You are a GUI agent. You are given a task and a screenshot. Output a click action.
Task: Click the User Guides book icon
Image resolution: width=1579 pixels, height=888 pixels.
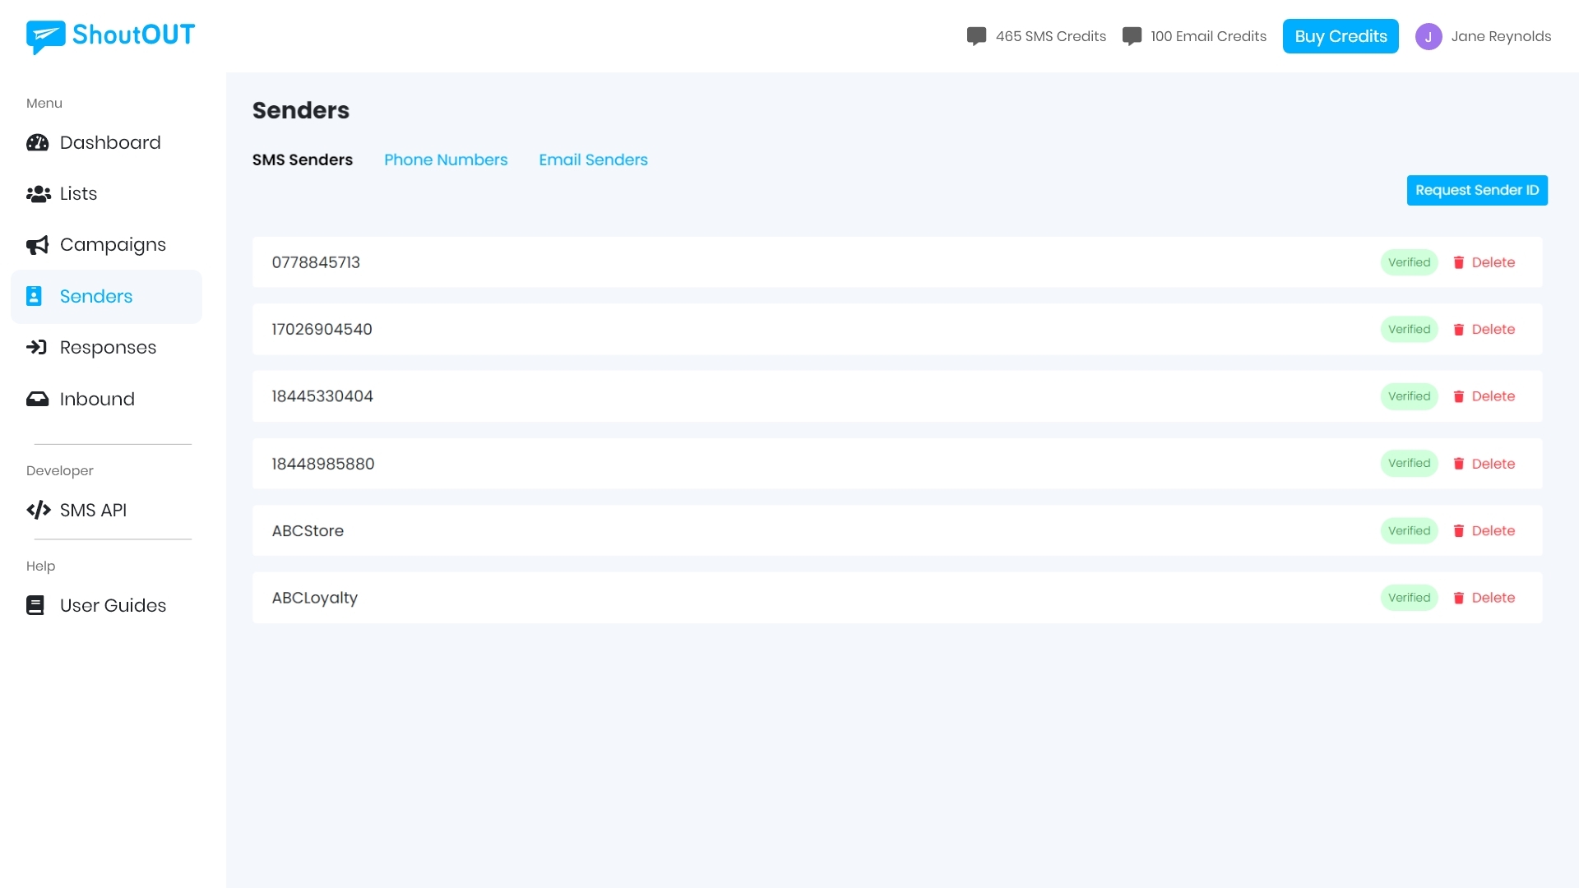tap(35, 606)
